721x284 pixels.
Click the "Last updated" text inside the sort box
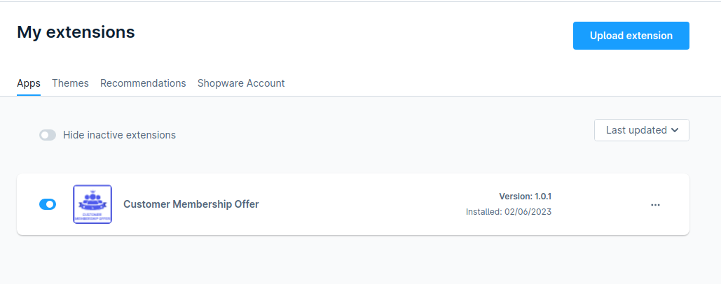pyautogui.click(x=636, y=130)
